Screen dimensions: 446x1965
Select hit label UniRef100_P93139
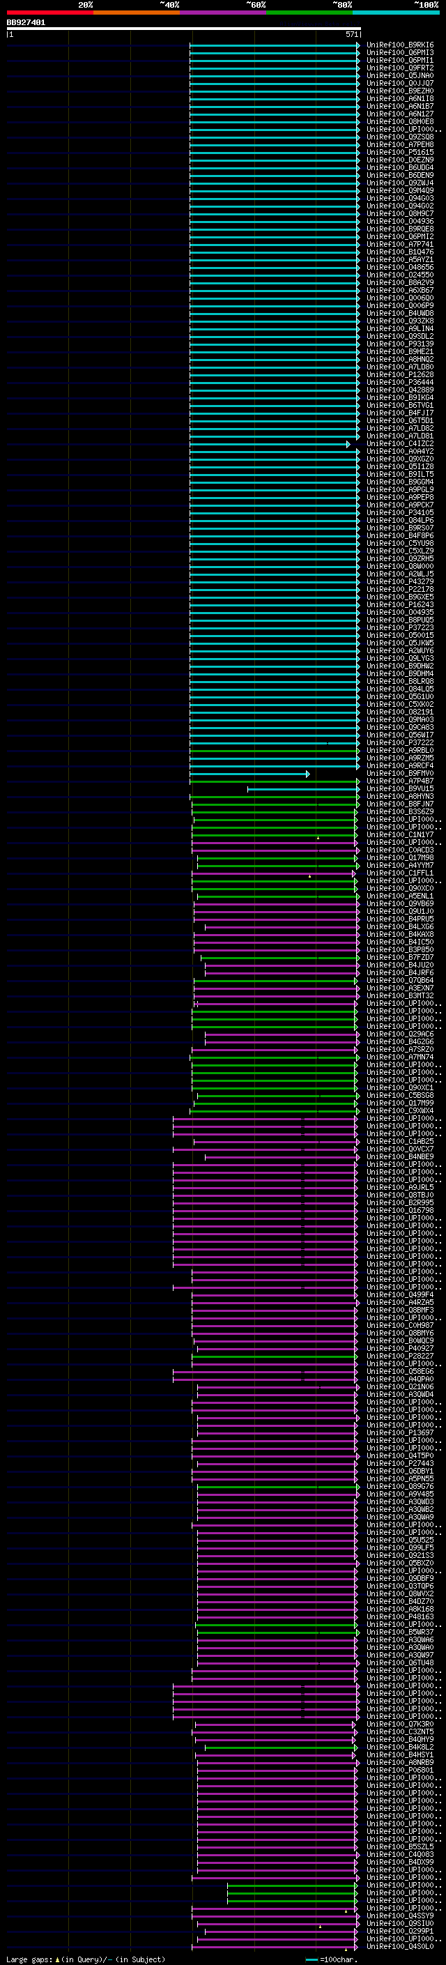click(x=400, y=344)
